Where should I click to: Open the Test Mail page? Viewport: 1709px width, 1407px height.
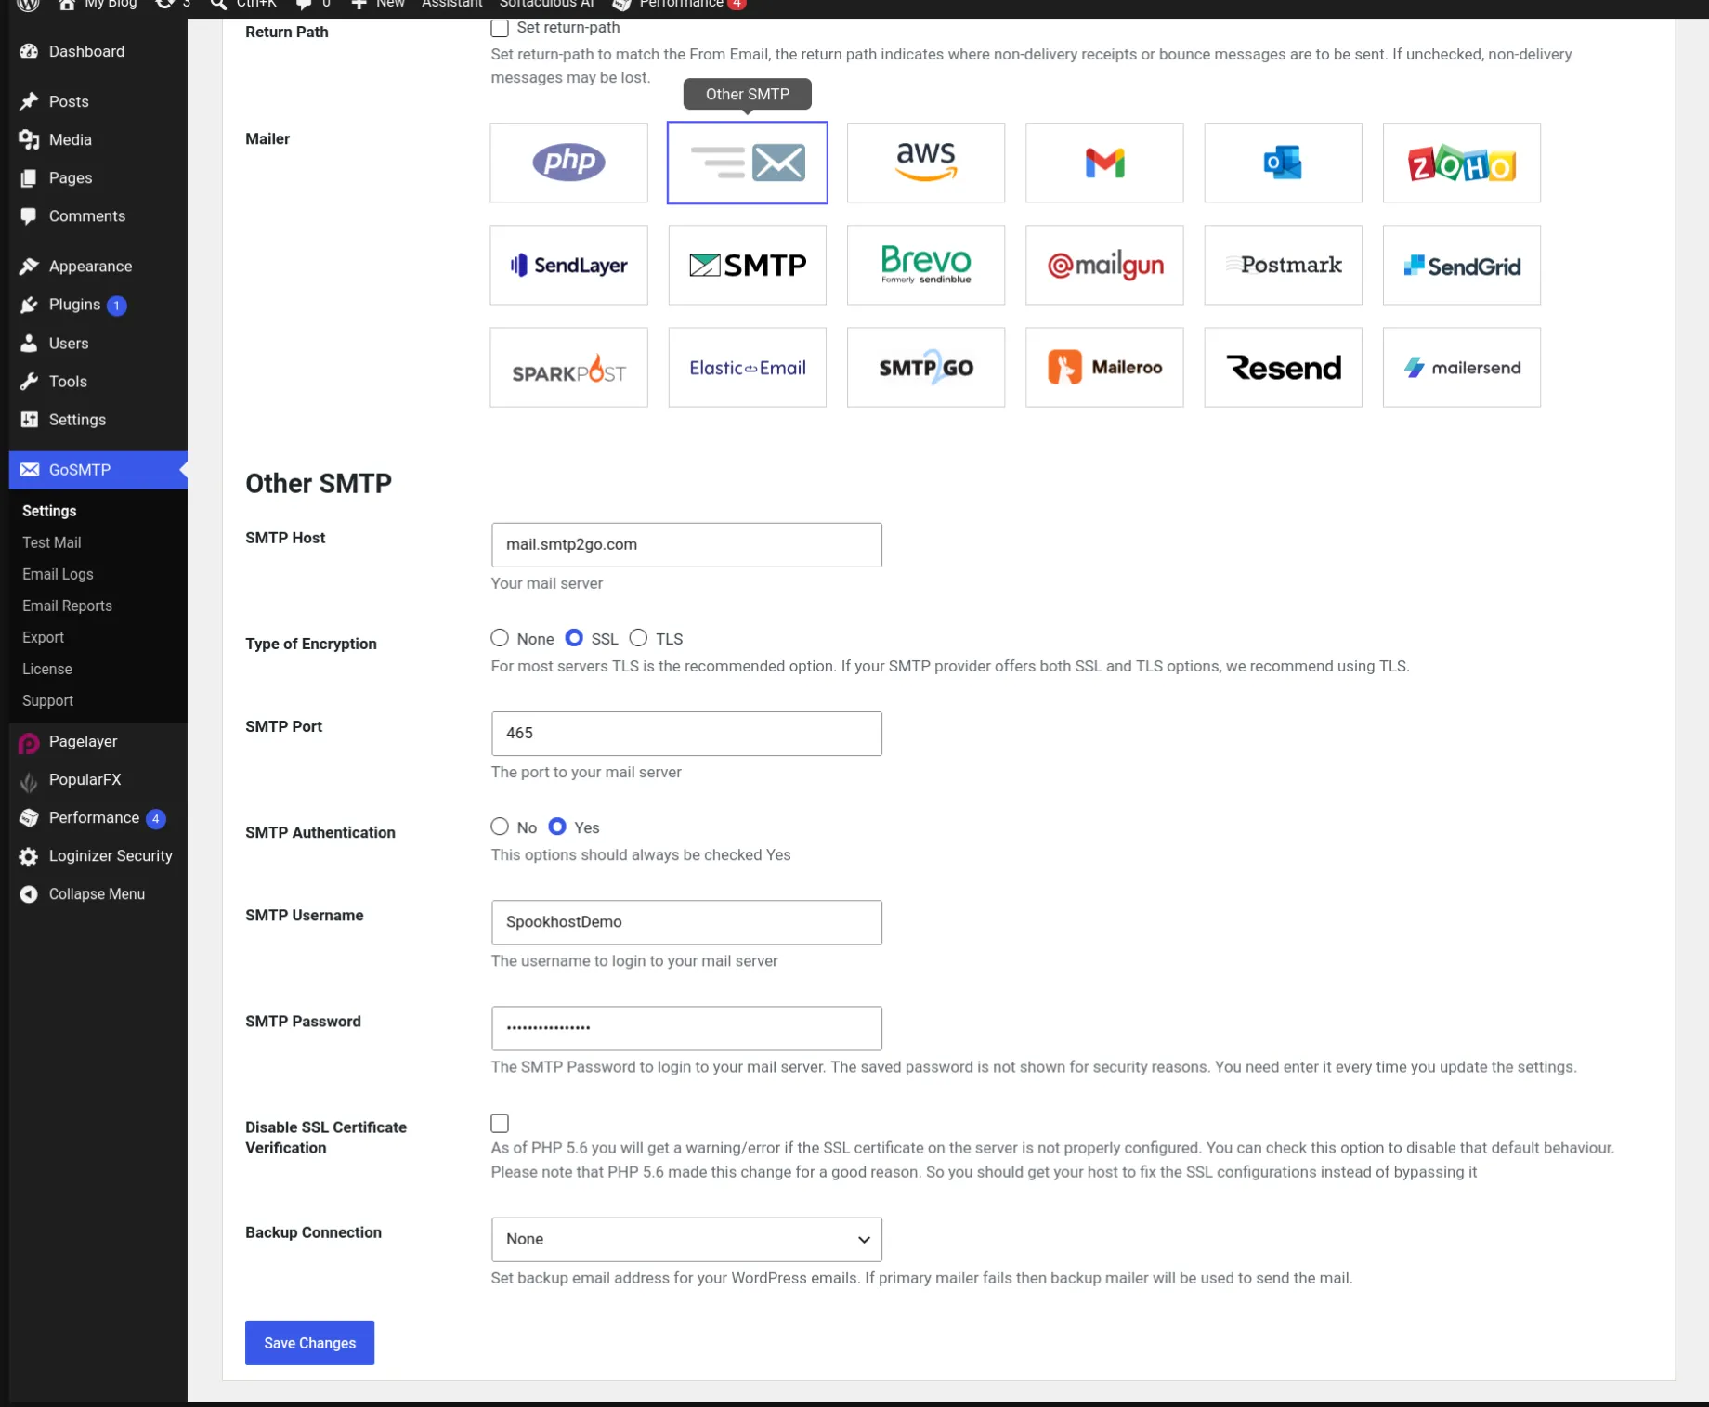tap(52, 542)
